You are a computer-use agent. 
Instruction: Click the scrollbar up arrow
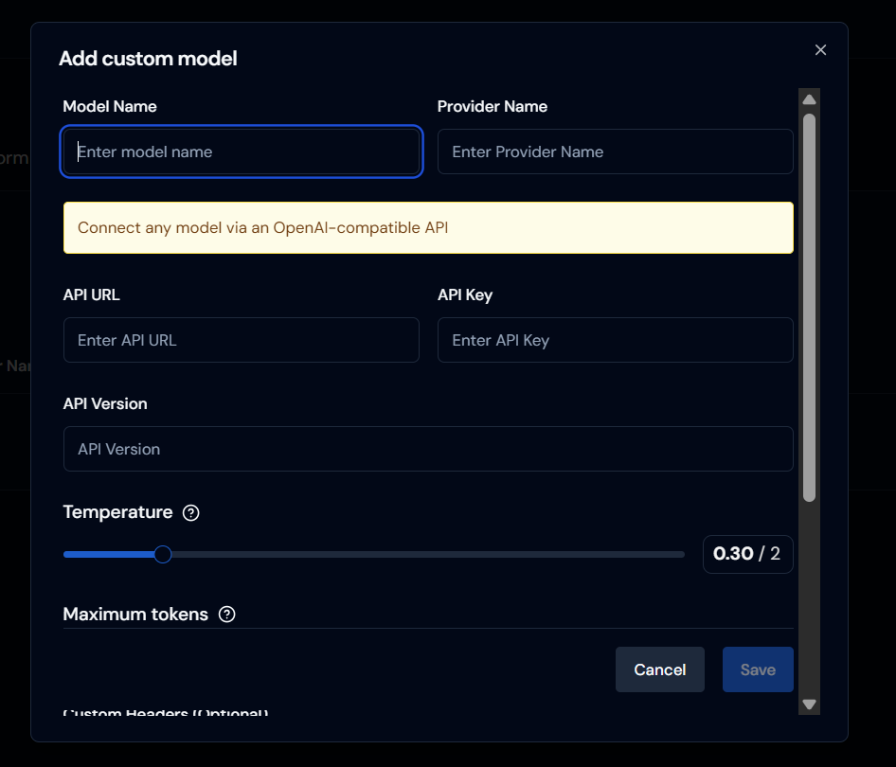point(809,98)
